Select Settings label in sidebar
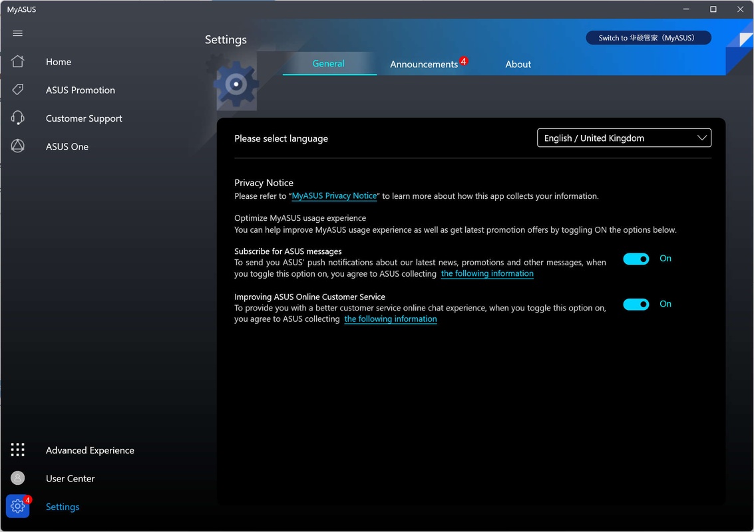Image resolution: width=754 pixels, height=532 pixels. [x=63, y=507]
